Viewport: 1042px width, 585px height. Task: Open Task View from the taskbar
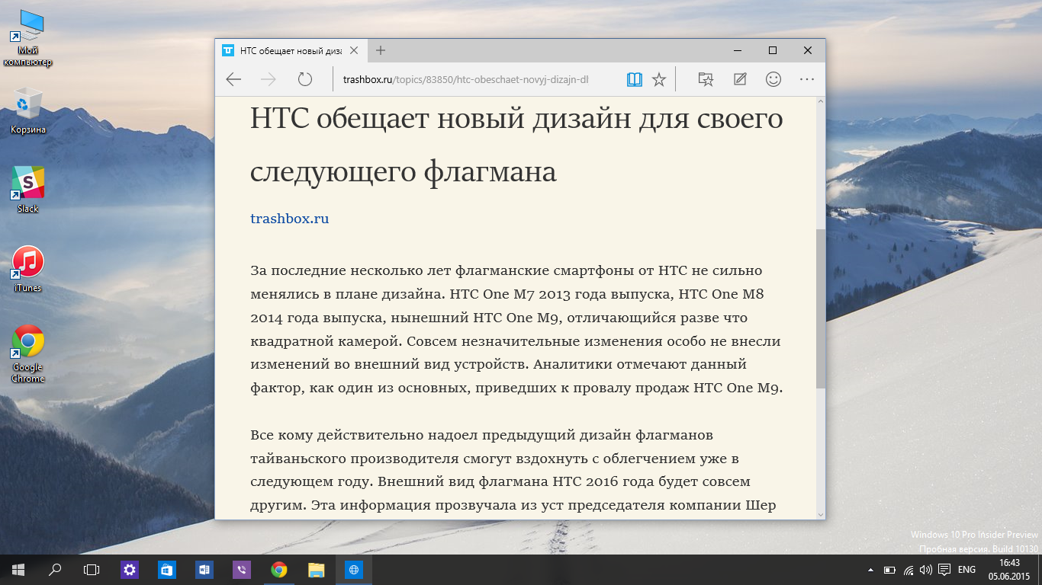pyautogui.click(x=92, y=570)
